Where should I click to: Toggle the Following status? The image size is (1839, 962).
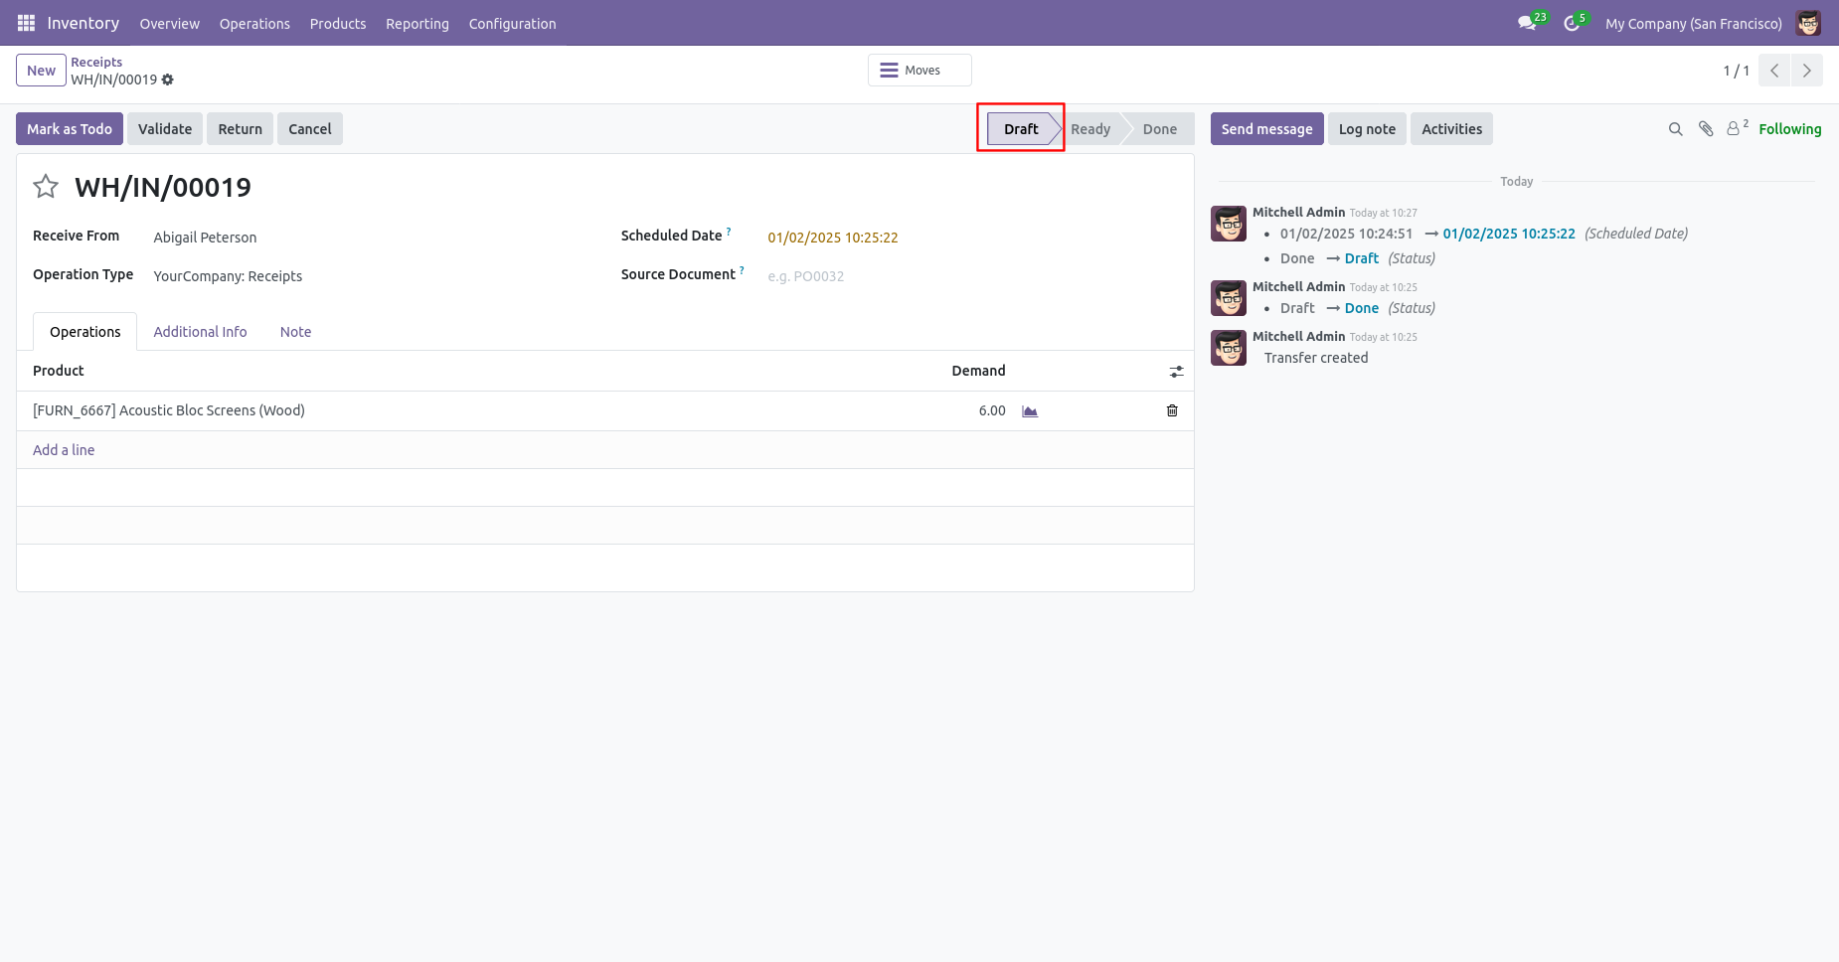[x=1789, y=129]
